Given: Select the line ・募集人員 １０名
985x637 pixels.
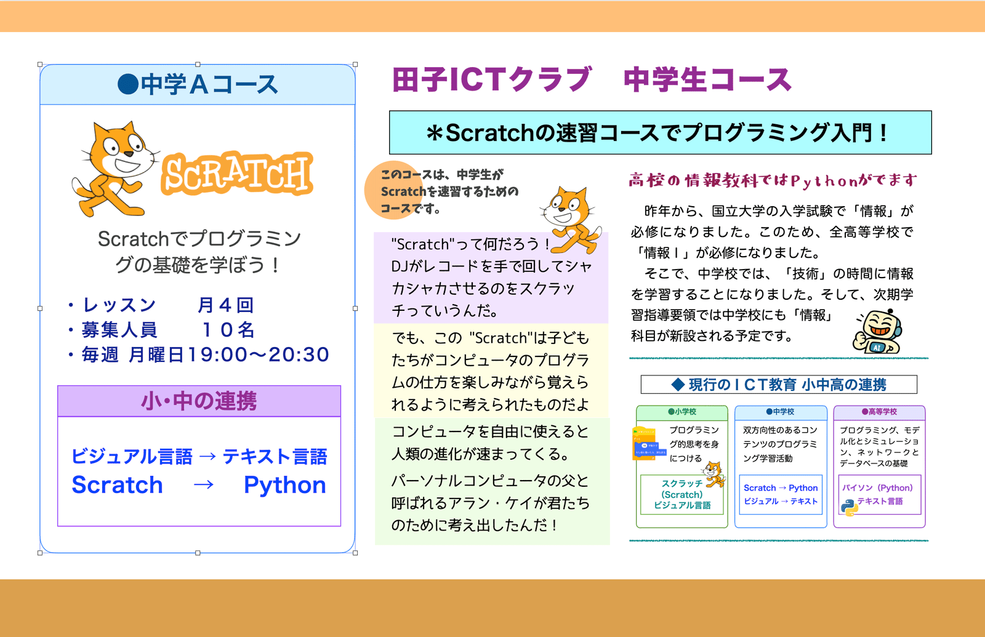Looking at the screenshot, I should pyautogui.click(x=160, y=330).
